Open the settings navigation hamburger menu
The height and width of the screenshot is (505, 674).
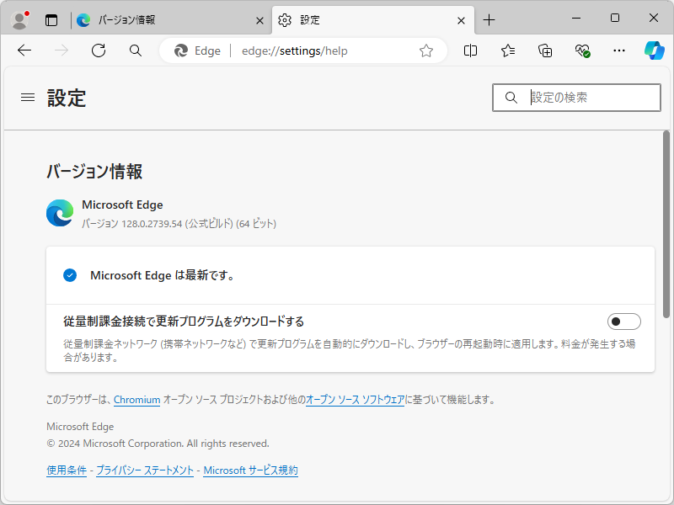coord(27,97)
